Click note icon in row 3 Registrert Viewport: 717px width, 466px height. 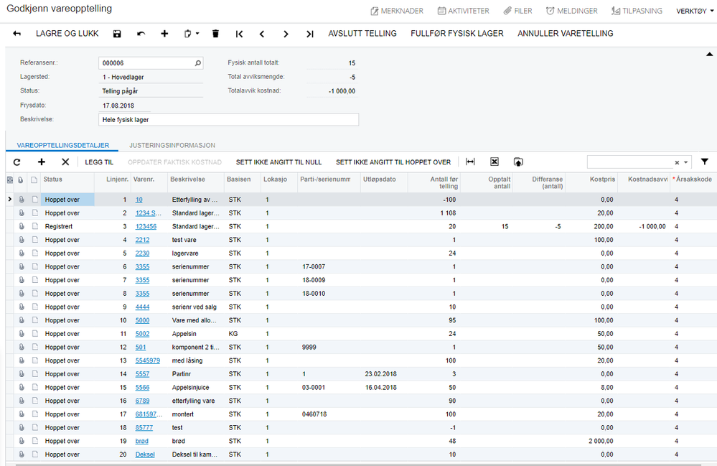[34, 226]
